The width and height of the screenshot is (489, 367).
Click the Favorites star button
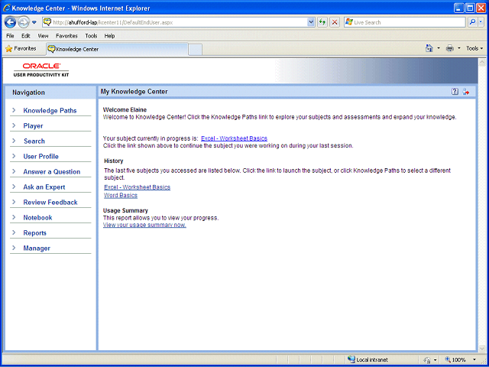click(21, 49)
